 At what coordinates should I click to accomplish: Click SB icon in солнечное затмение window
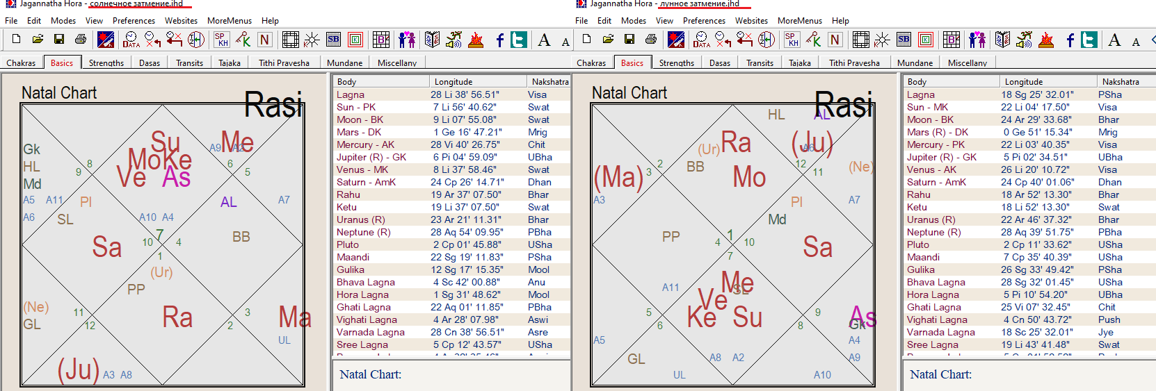click(333, 40)
